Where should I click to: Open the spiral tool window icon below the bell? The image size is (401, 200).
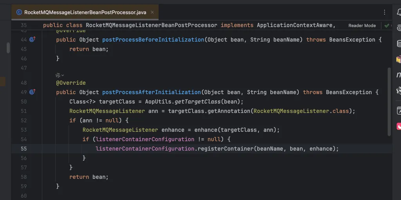click(399, 28)
